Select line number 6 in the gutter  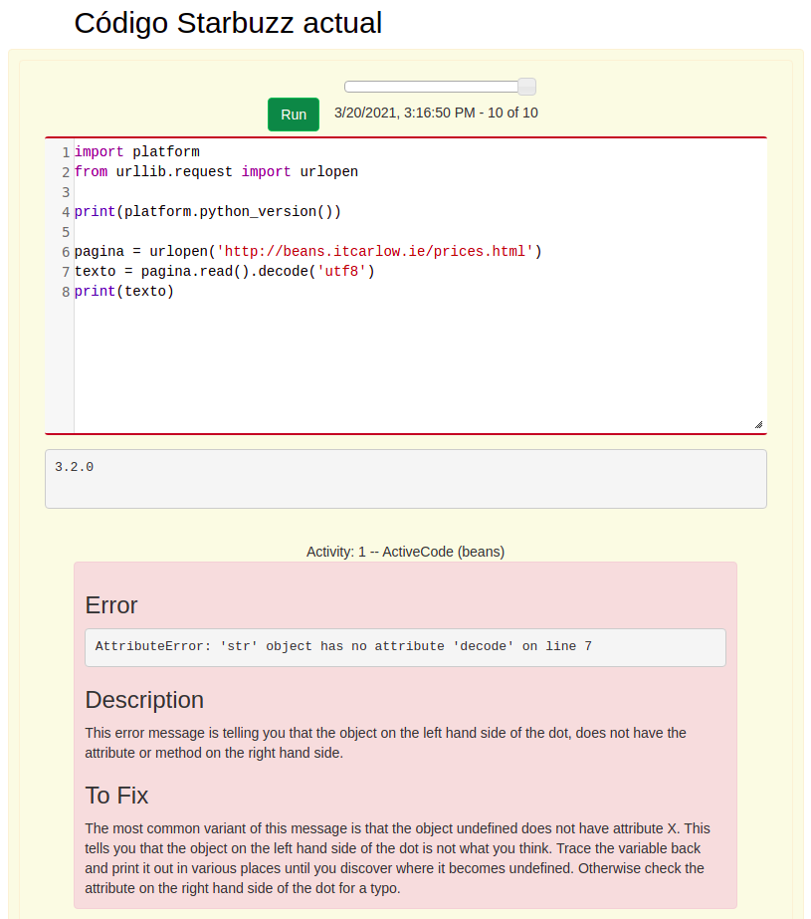(65, 251)
